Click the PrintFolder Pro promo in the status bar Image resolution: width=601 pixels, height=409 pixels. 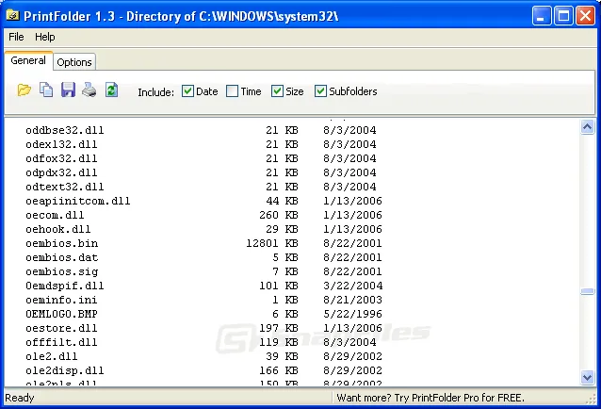click(x=430, y=398)
